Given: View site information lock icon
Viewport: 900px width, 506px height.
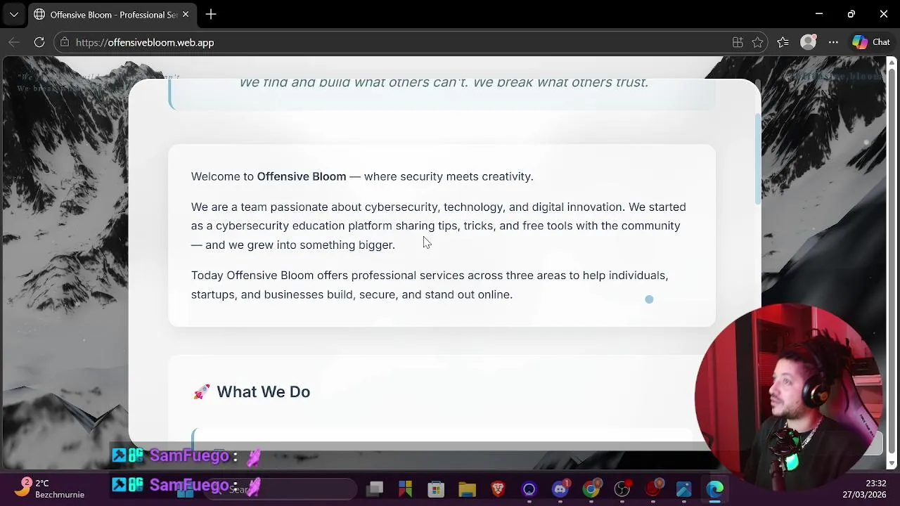Looking at the screenshot, I should [x=65, y=42].
